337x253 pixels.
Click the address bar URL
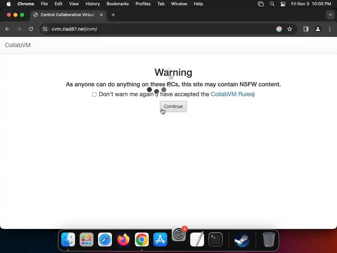(74, 29)
